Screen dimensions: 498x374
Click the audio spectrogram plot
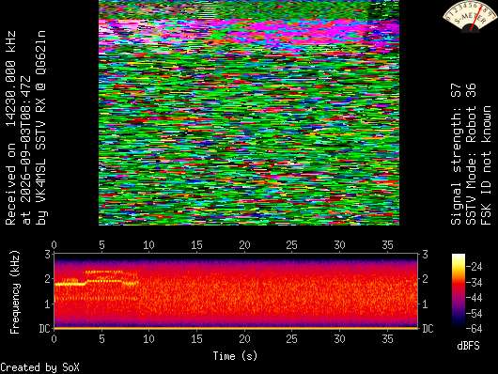tap(236, 290)
